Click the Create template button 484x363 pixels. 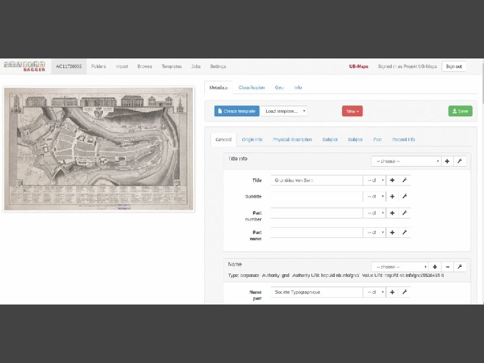237,111
